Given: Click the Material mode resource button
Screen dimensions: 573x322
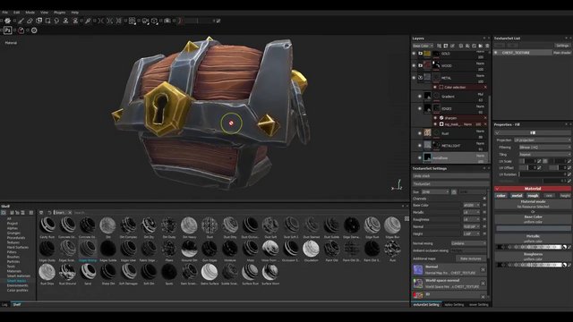Looking at the screenshot, I should pyautogui.click(x=533, y=204).
